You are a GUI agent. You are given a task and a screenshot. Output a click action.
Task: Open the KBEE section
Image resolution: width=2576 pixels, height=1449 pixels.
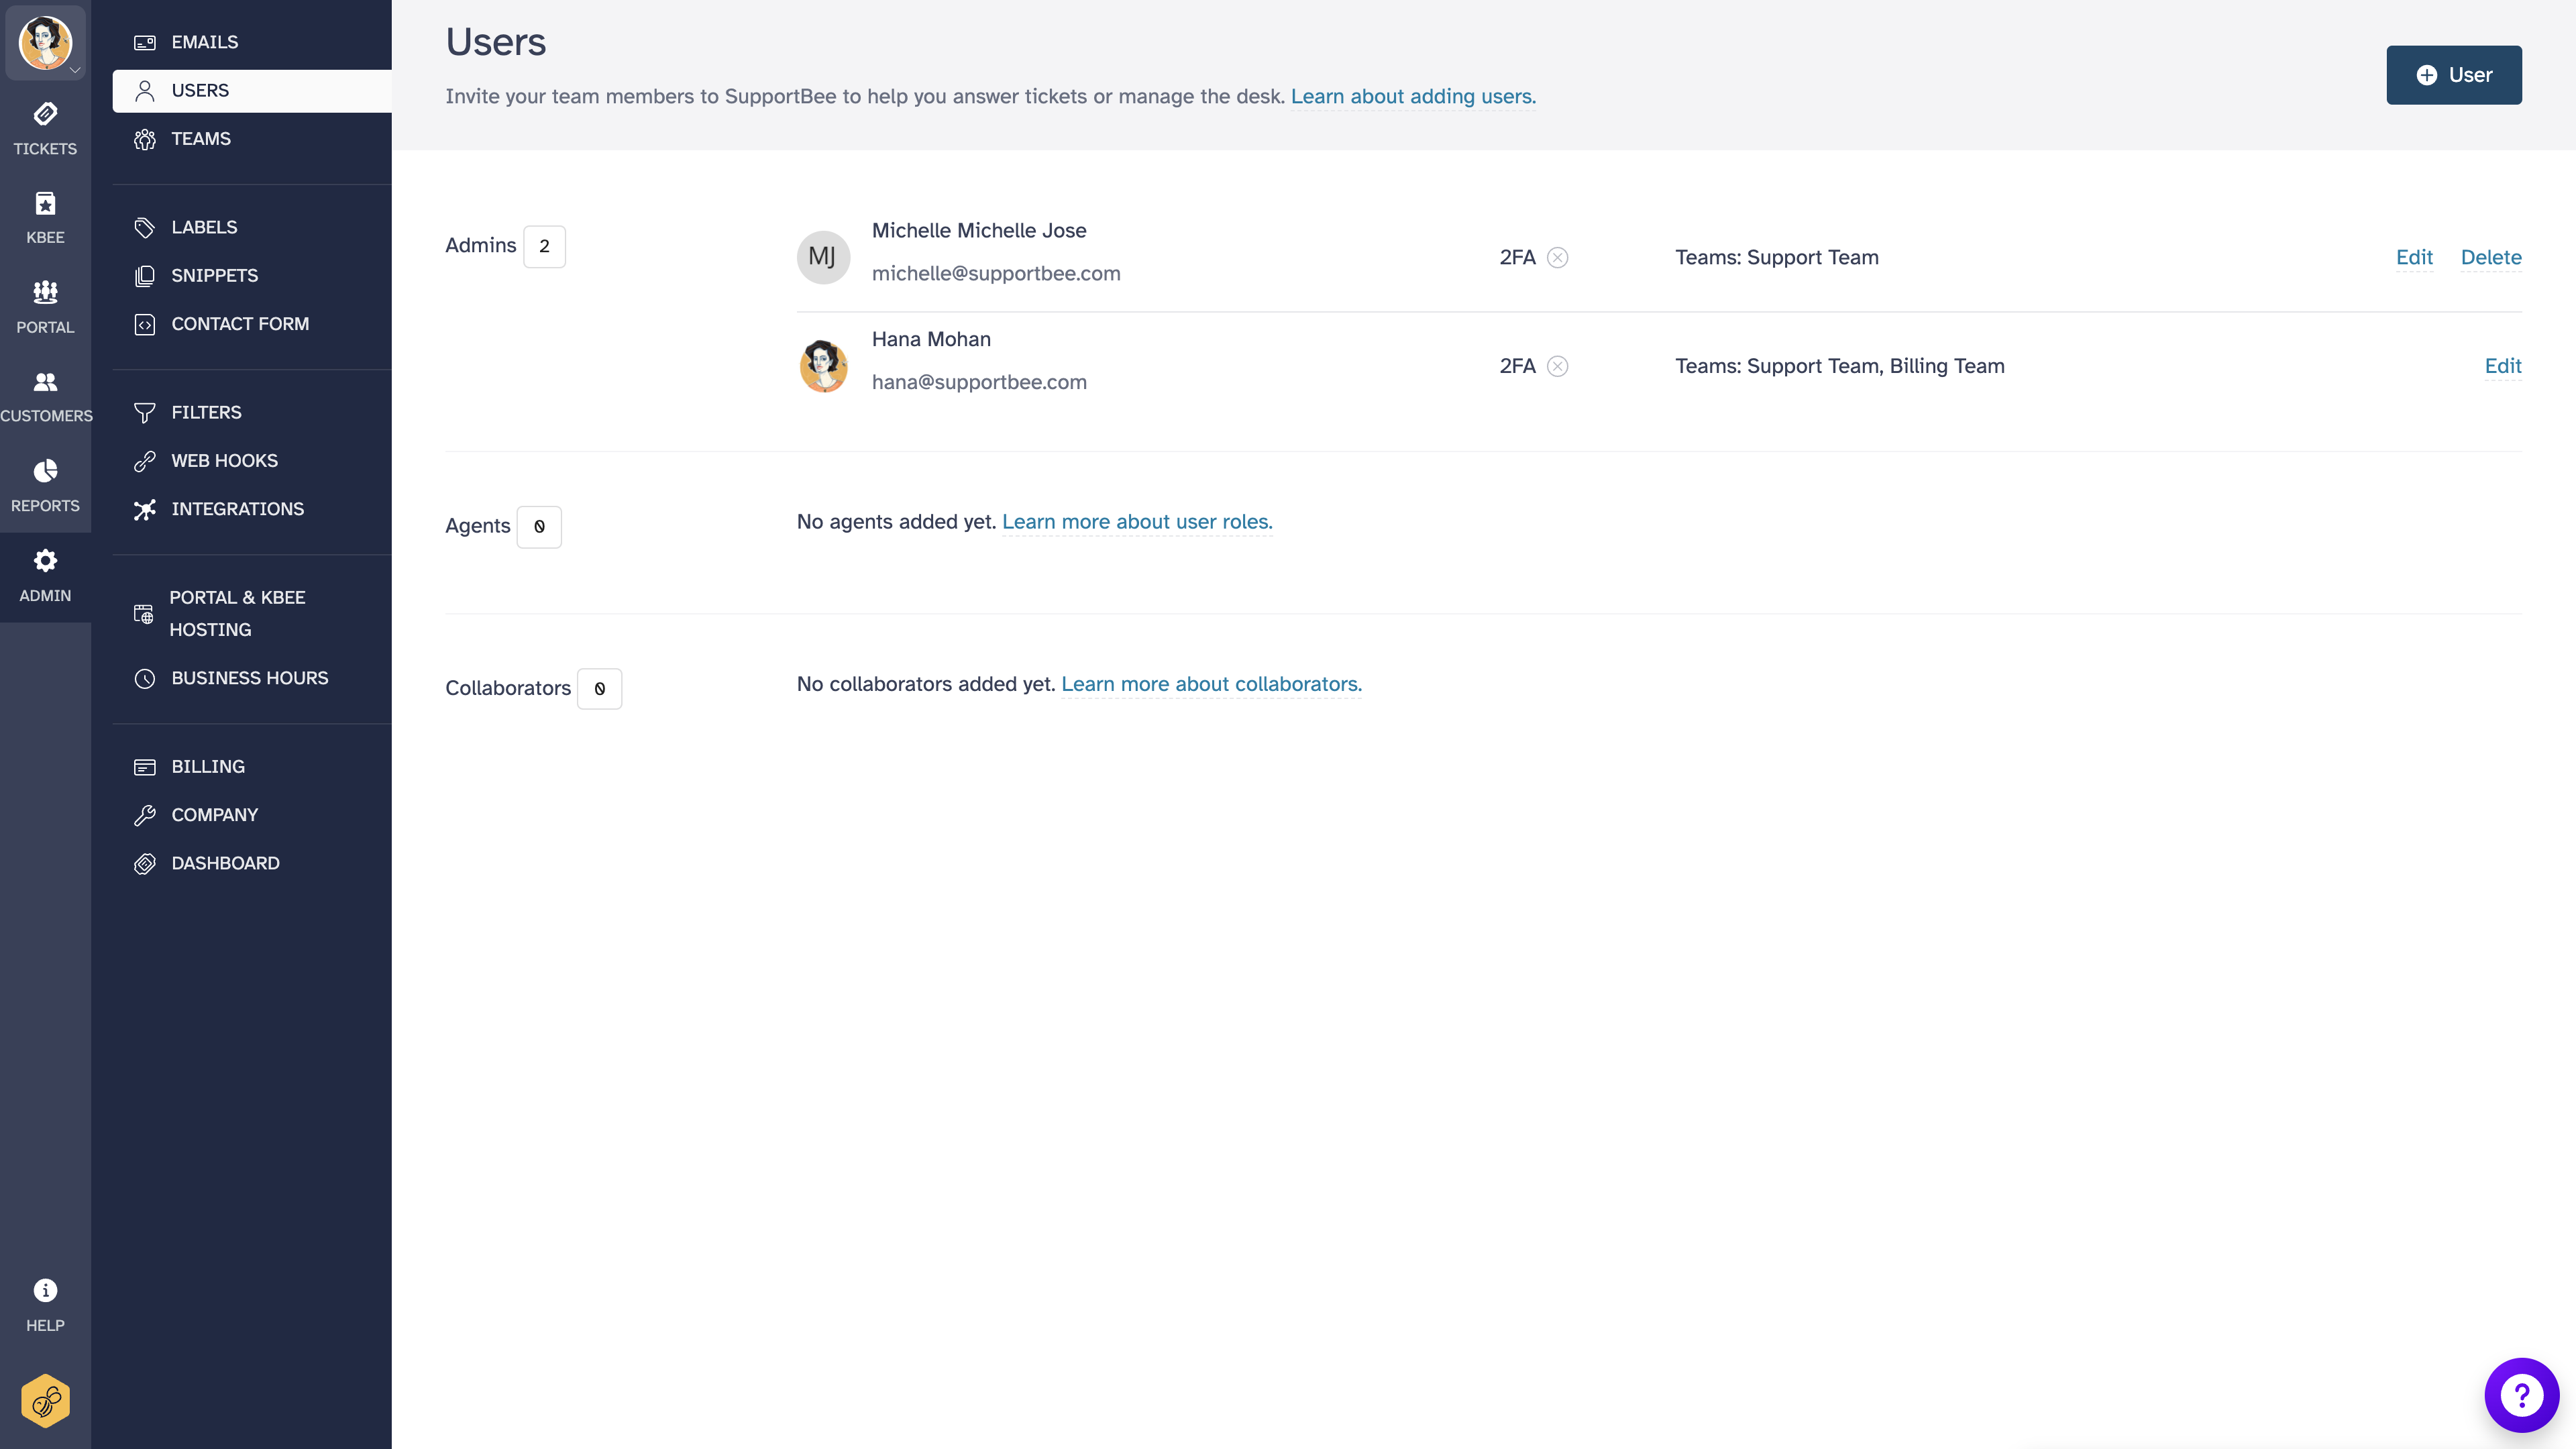45,215
